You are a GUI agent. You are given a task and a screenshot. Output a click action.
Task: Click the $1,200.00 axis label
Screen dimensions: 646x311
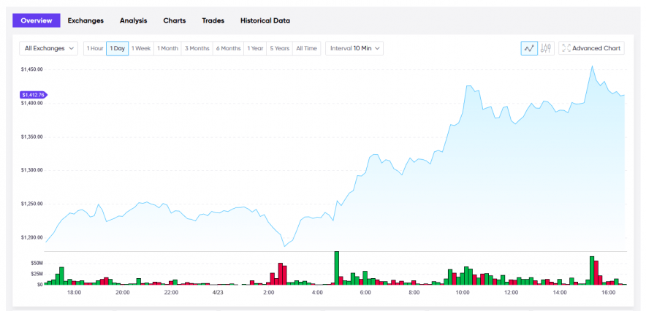point(31,237)
